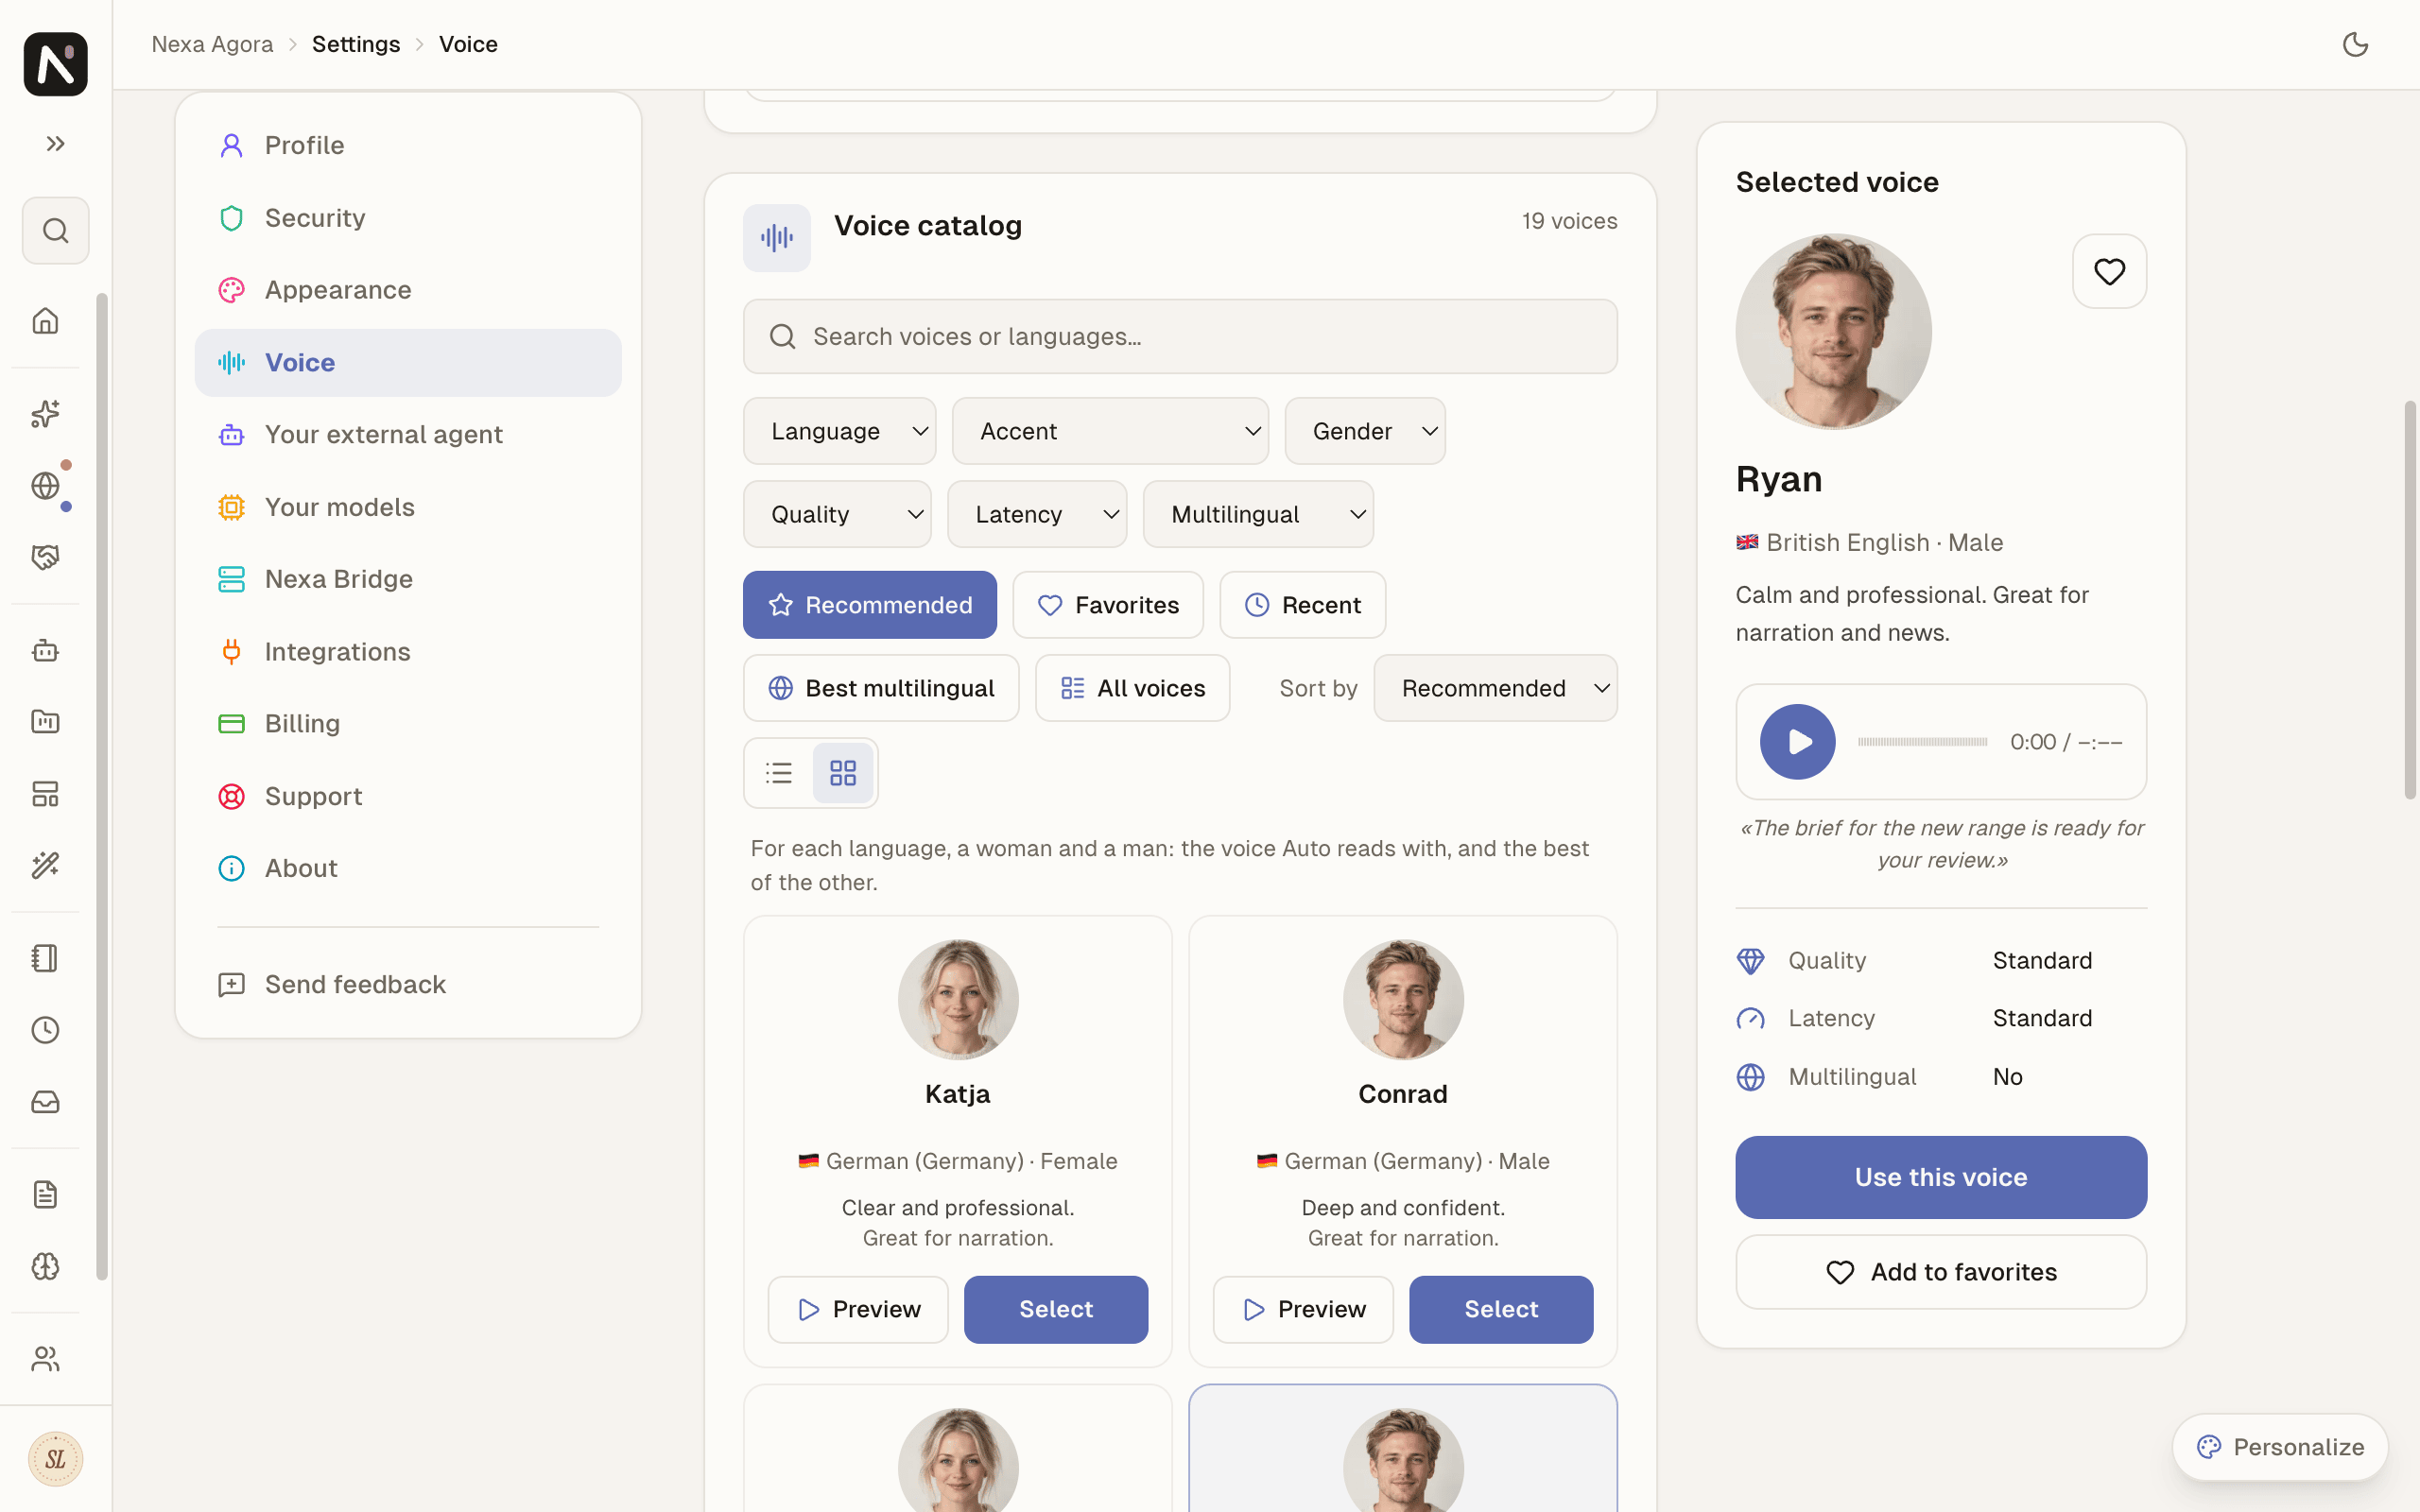The height and width of the screenshot is (1512, 2420).
Task: Open the Appearance settings section
Action: pos(408,290)
